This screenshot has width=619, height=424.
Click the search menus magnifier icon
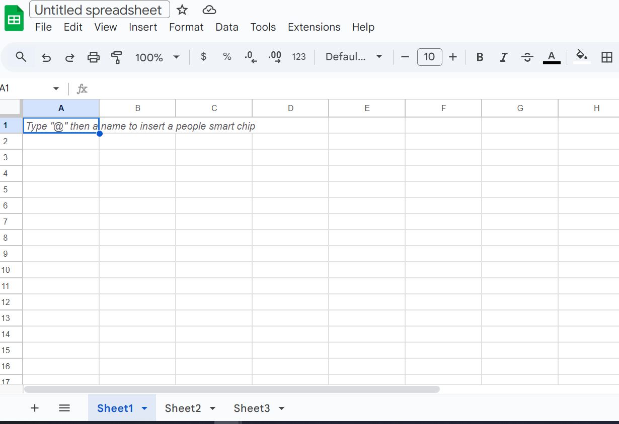tap(21, 57)
